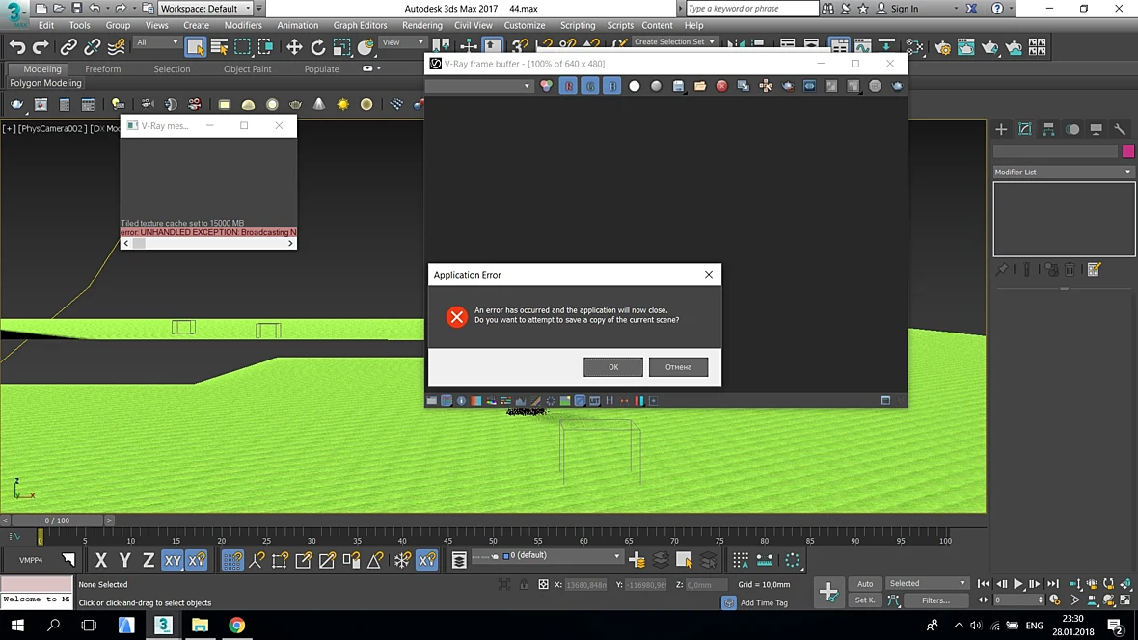The image size is (1138, 640).
Task: Toggle Set Key mode
Action: click(x=865, y=600)
